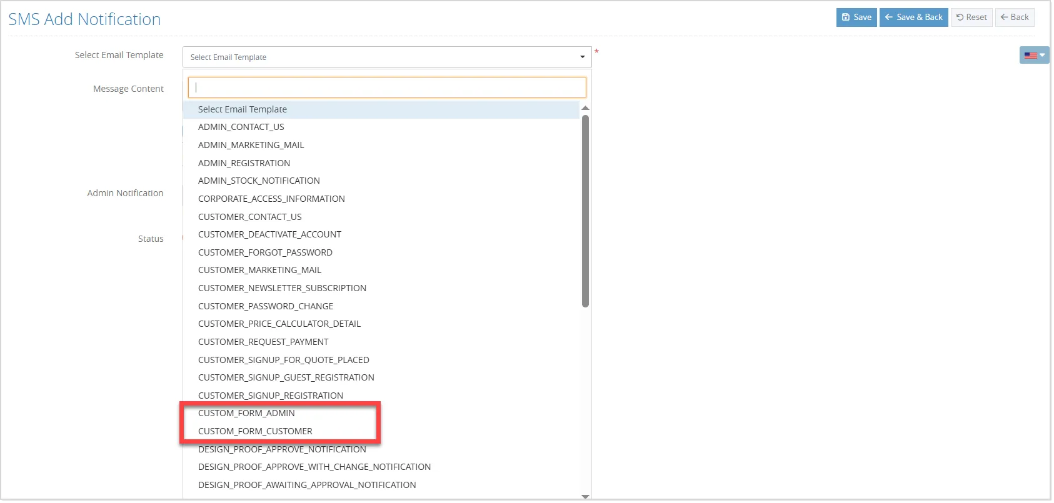Screen dimensions: 1054x503
Task: Pick CUSTOMER_SIGNUP_FOR_QUOTE_PLACED option
Action: click(x=381, y=360)
